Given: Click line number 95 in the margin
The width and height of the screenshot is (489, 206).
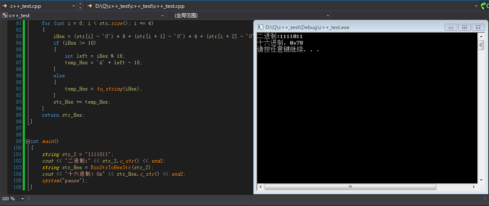Looking at the screenshot, I should tap(18, 115).
